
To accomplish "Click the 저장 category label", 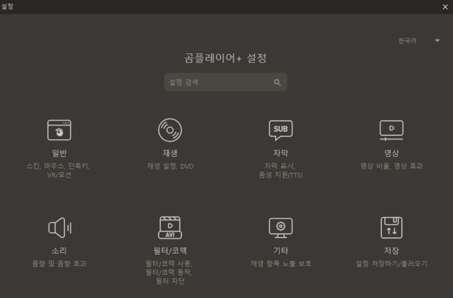I will (x=392, y=251).
